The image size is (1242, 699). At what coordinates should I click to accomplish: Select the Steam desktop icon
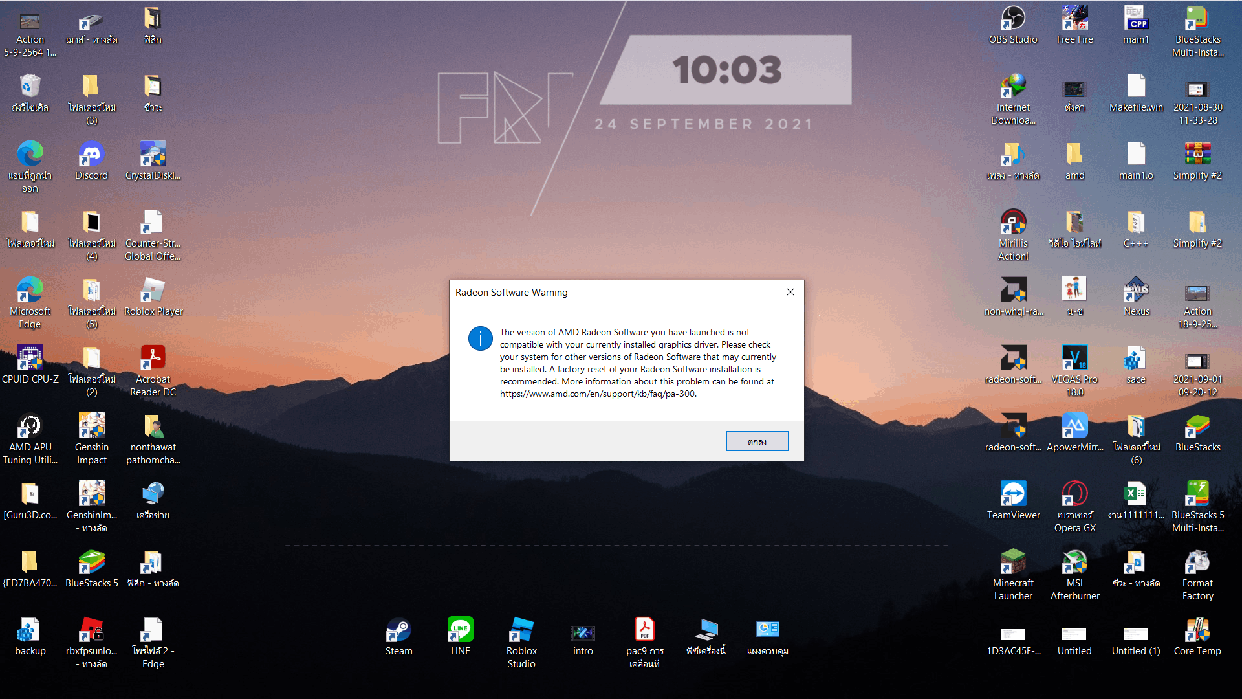coord(398,630)
